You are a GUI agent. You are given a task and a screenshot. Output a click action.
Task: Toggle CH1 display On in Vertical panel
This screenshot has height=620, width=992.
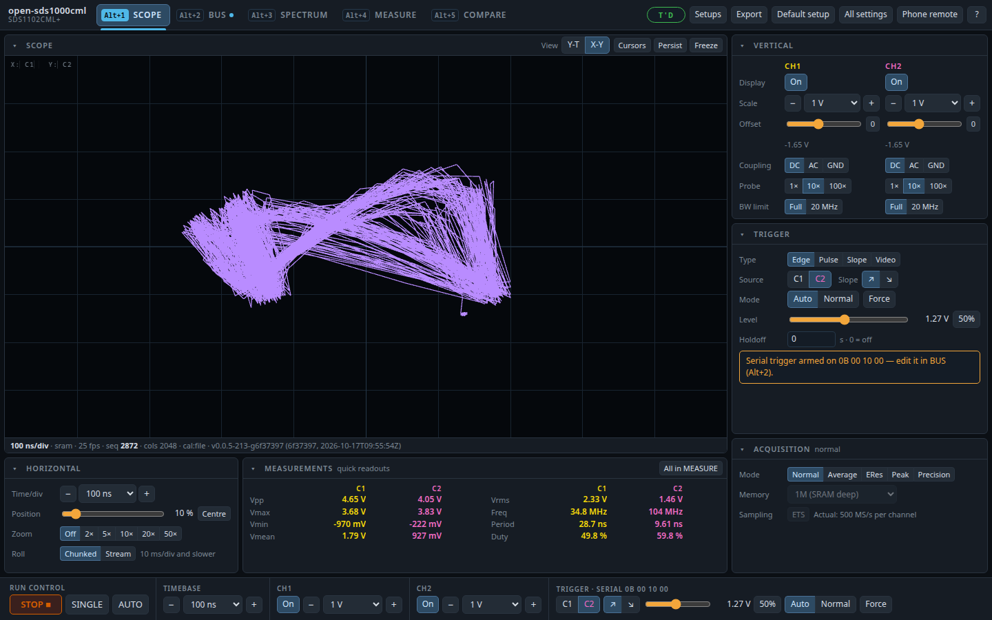(x=796, y=82)
